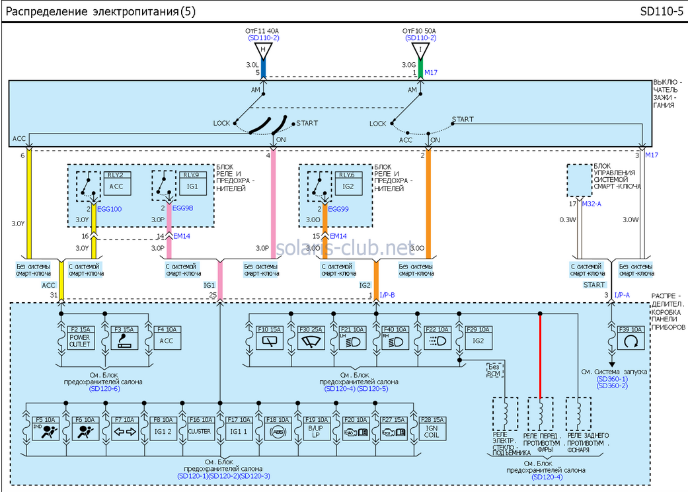This screenshot has width=688, height=492.
Task: Click the cigarette lighter icon in fuse F3 15A
Action: (125, 341)
